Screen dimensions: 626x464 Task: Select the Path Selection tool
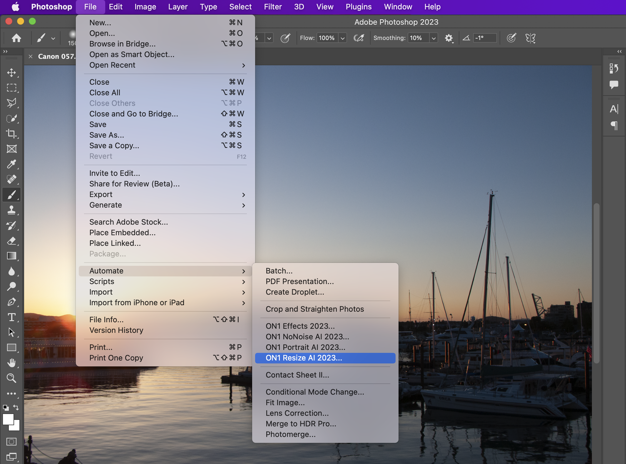(11, 332)
